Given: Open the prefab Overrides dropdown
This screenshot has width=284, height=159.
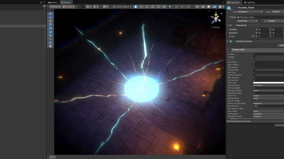Looking at the screenshot, I should (x=247, y=21).
